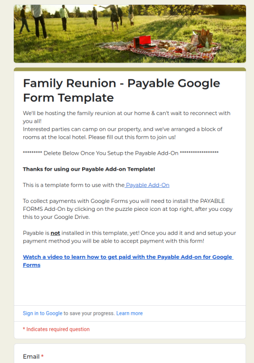This screenshot has height=363, width=254.
Task: Click Sign in to Google link
Action: (42, 313)
